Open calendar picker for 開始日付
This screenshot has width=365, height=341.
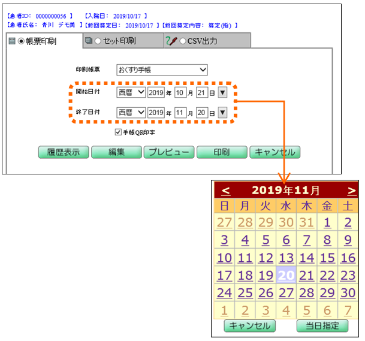(x=222, y=92)
